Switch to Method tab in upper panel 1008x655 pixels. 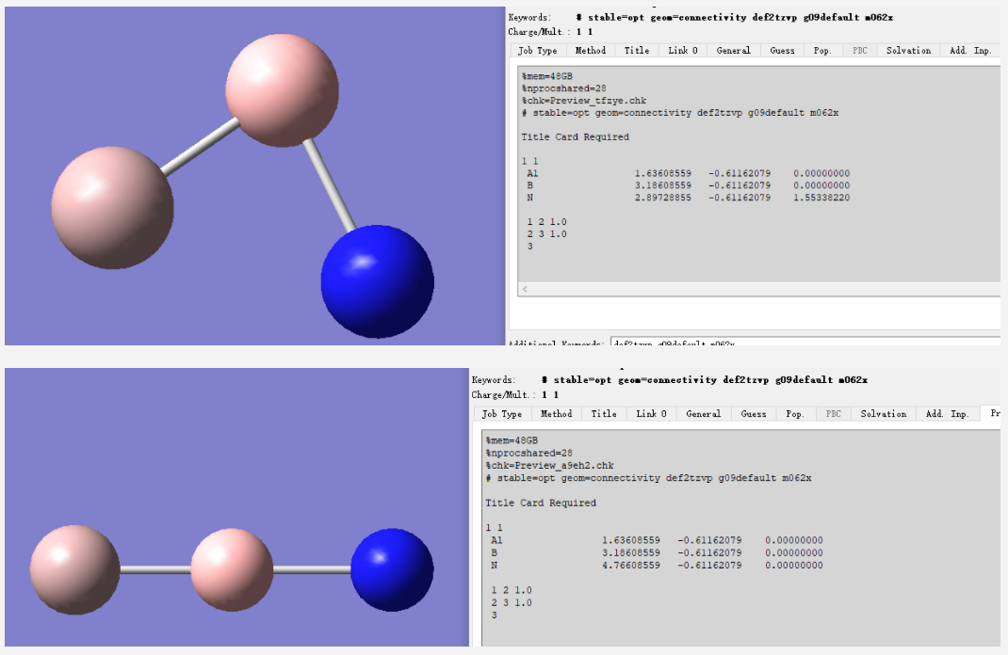tap(591, 51)
